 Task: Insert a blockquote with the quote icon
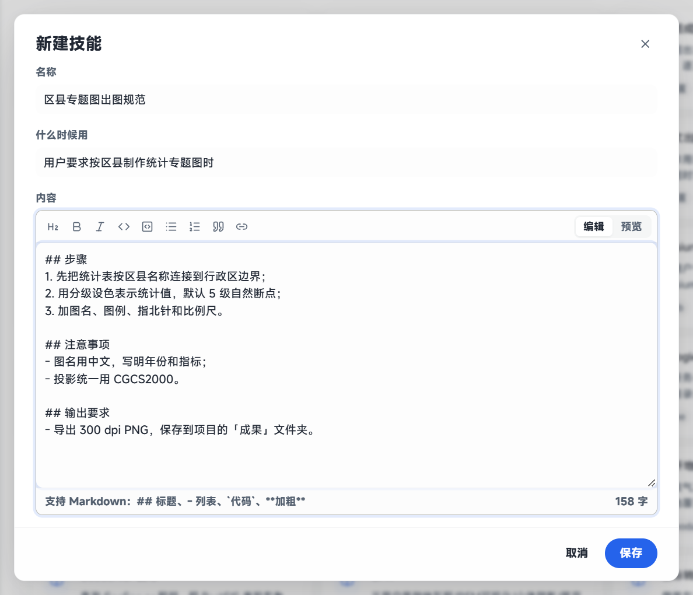click(x=218, y=227)
